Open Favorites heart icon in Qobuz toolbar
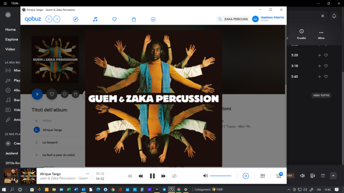The height and width of the screenshot is (193, 344). (114, 19)
